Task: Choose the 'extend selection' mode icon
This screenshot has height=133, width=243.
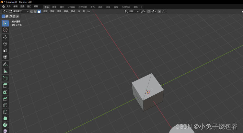Action: coord(7,16)
